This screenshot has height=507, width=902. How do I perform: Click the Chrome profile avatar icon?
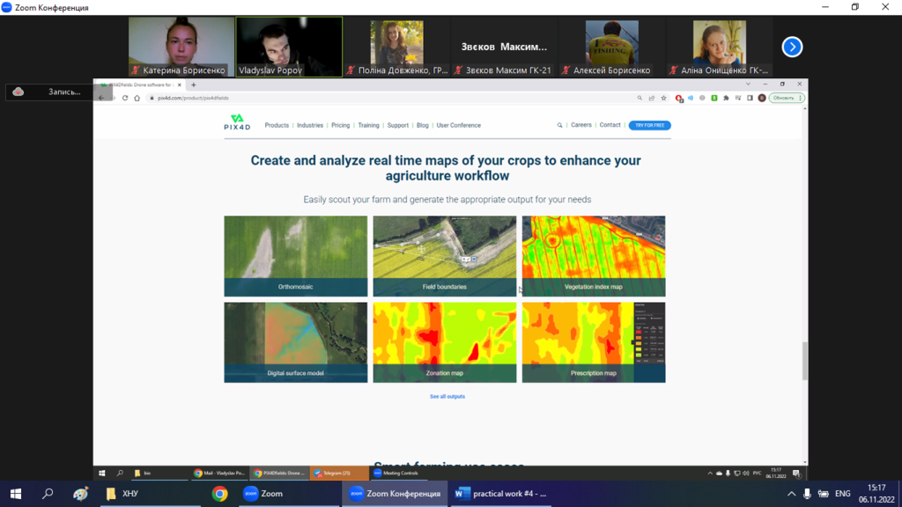point(762,99)
